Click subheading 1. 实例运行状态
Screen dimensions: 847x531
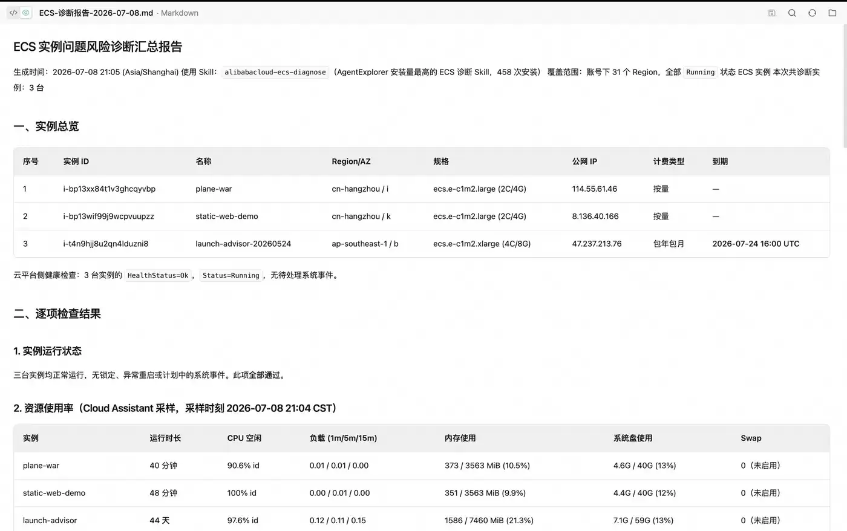(47, 351)
